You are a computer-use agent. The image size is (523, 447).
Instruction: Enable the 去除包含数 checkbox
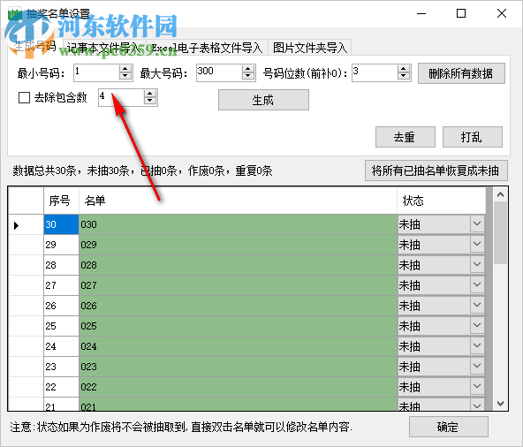pos(24,98)
